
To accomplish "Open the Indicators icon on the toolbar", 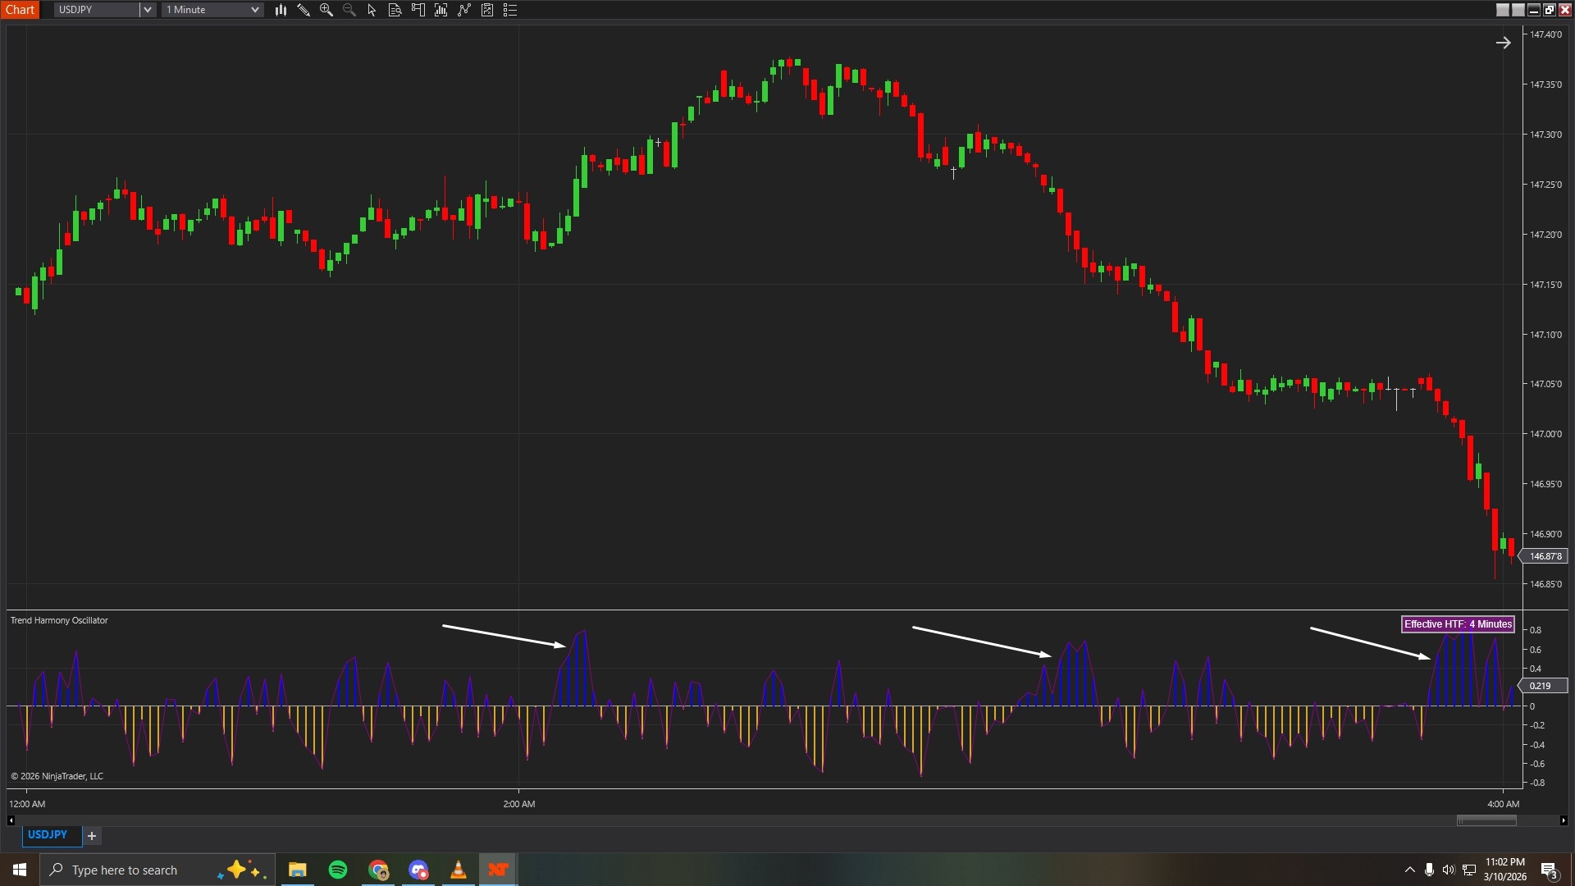I will coord(441,10).
